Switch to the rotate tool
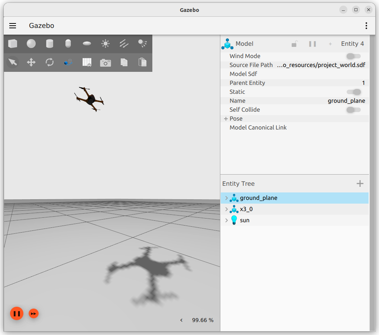 49,62
